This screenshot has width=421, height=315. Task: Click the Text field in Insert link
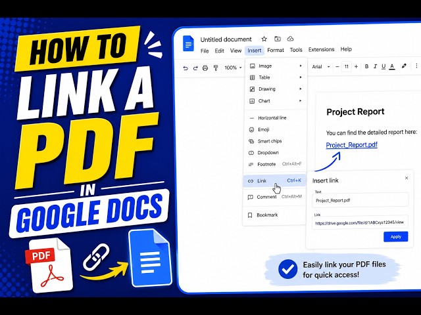click(x=360, y=200)
